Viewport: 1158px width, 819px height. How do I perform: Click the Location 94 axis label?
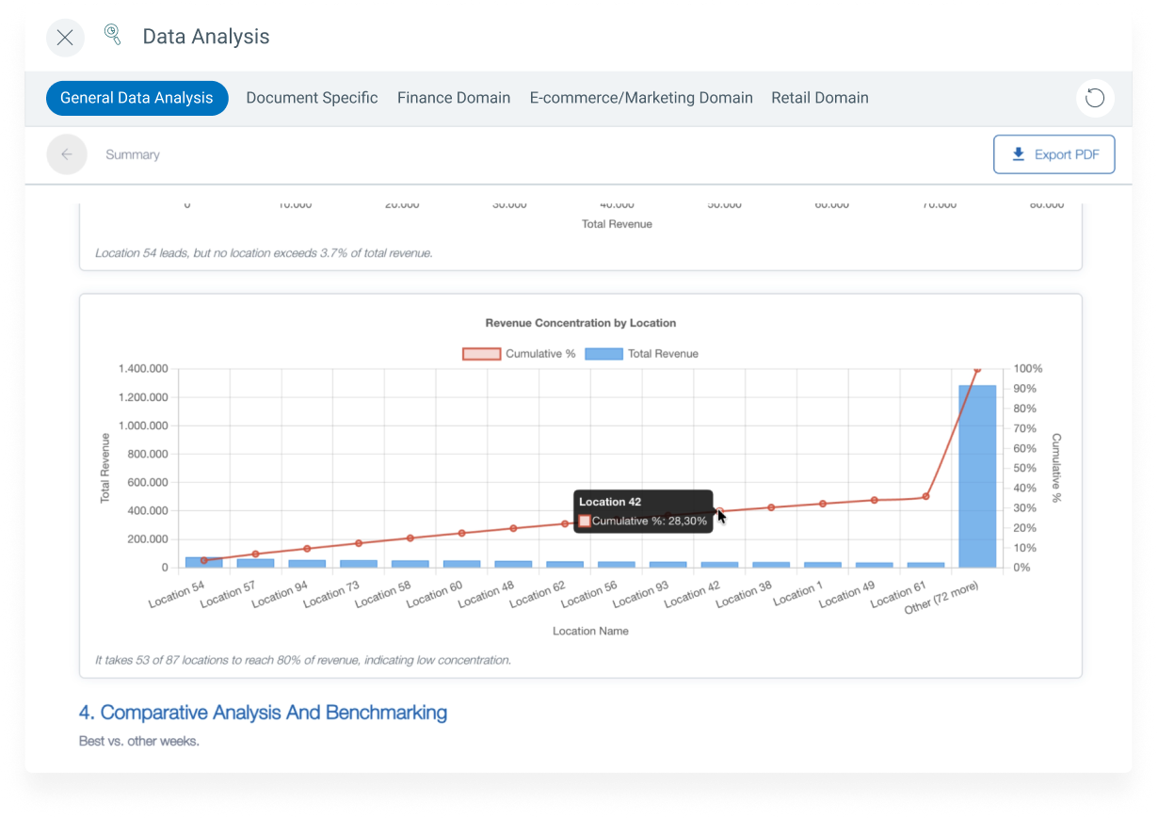280,595
